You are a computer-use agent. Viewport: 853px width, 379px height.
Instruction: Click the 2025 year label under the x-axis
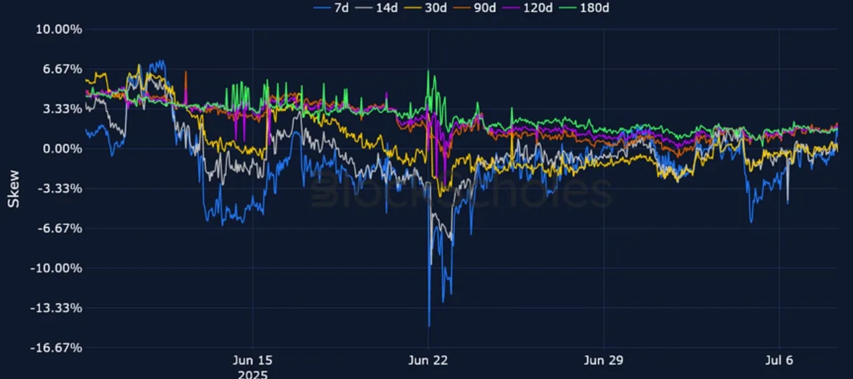click(x=252, y=374)
